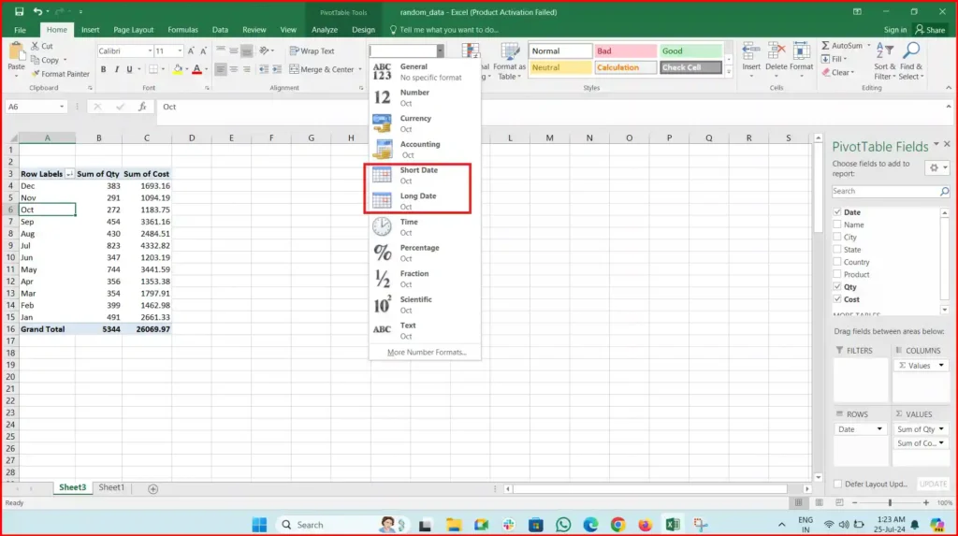Choose Short Date number format
Image resolution: width=958 pixels, height=536 pixels.
[419, 176]
